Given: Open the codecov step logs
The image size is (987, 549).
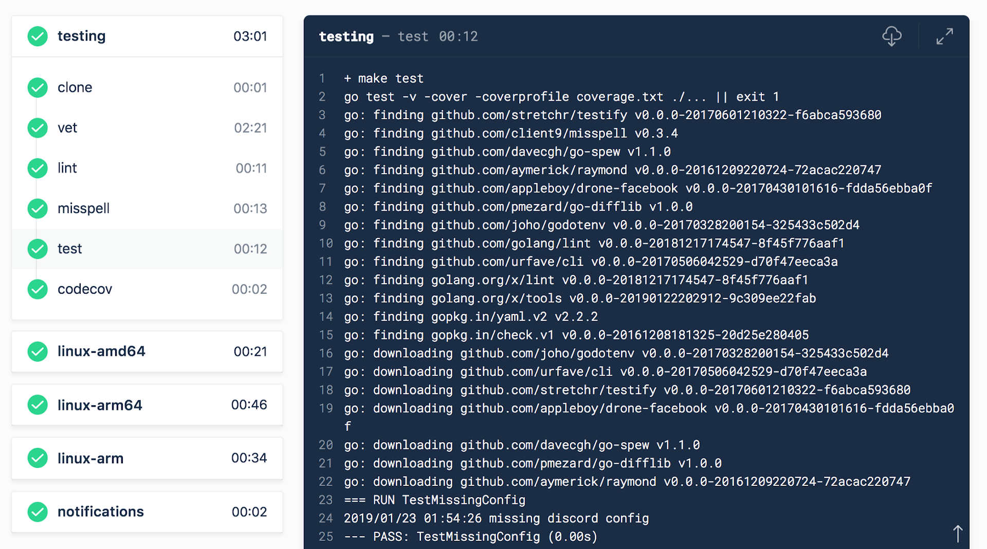Looking at the screenshot, I should coord(147,289).
